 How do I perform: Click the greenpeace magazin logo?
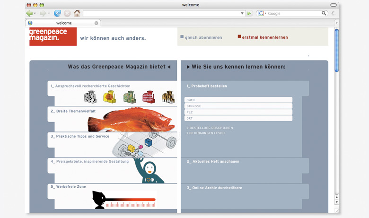point(53,36)
